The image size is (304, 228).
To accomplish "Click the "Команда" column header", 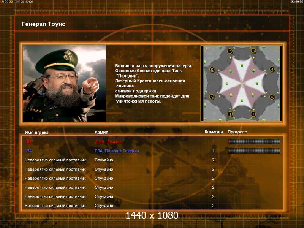I will tap(214, 132).
